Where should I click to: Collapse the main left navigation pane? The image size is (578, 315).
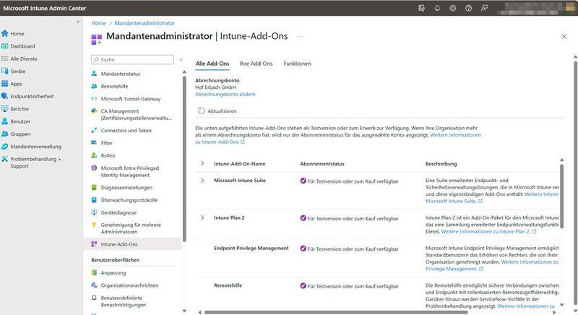(x=78, y=22)
